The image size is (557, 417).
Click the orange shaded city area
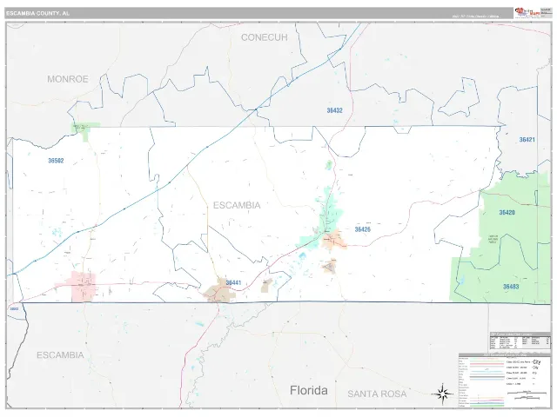pyautogui.click(x=334, y=240)
